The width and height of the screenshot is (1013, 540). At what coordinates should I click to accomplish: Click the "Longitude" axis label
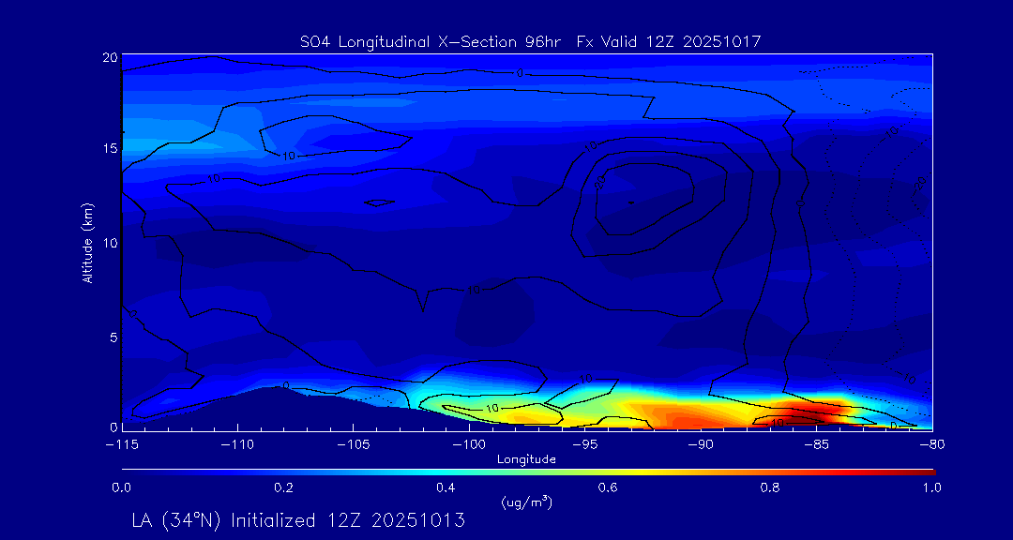pos(526,460)
